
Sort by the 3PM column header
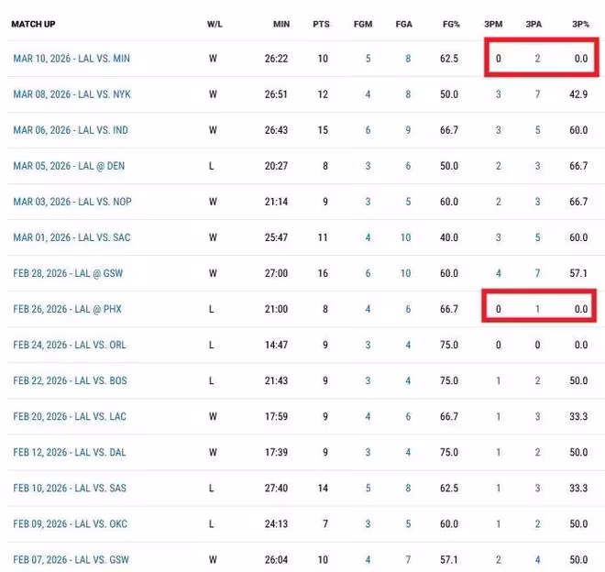pos(492,23)
